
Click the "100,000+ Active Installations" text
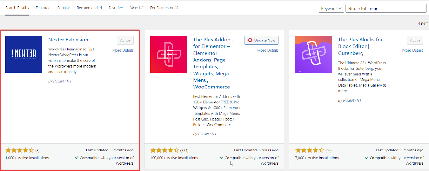click(x=174, y=158)
